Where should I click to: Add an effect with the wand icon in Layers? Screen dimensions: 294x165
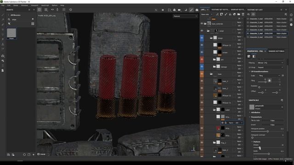point(217,14)
